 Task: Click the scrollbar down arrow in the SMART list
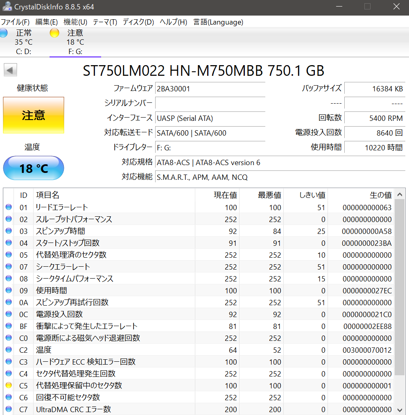coord(400,410)
